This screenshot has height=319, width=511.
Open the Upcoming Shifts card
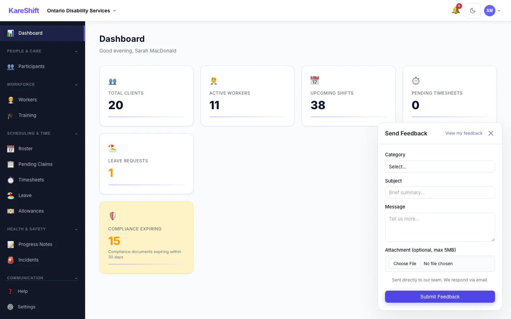pyautogui.click(x=348, y=96)
